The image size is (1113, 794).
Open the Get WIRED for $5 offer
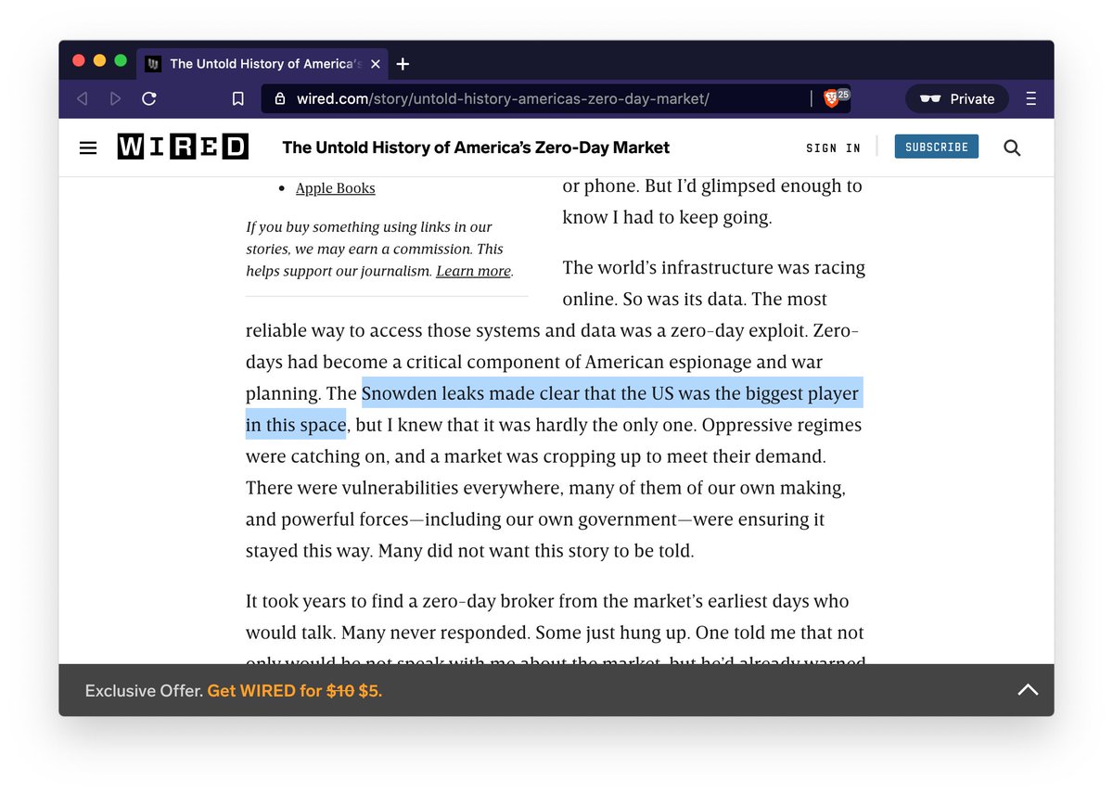pos(294,690)
